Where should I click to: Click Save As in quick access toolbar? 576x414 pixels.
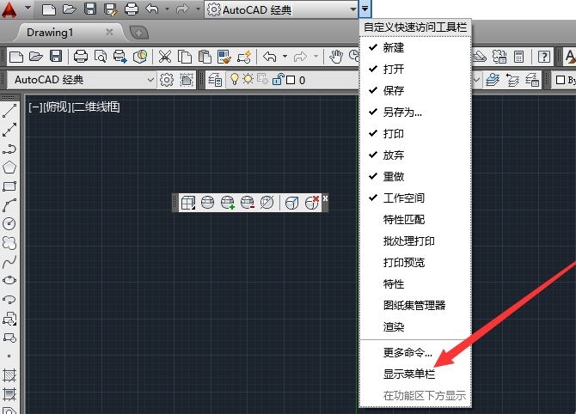[x=110, y=9]
